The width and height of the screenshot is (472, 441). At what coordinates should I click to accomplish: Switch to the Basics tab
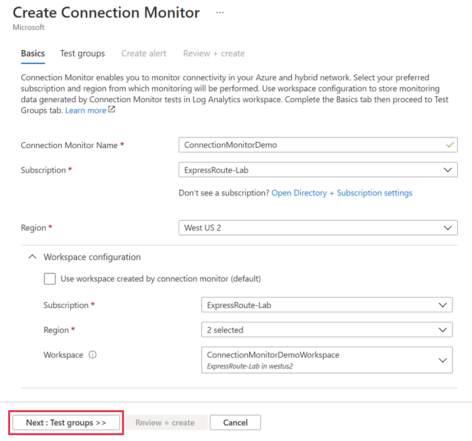(33, 54)
